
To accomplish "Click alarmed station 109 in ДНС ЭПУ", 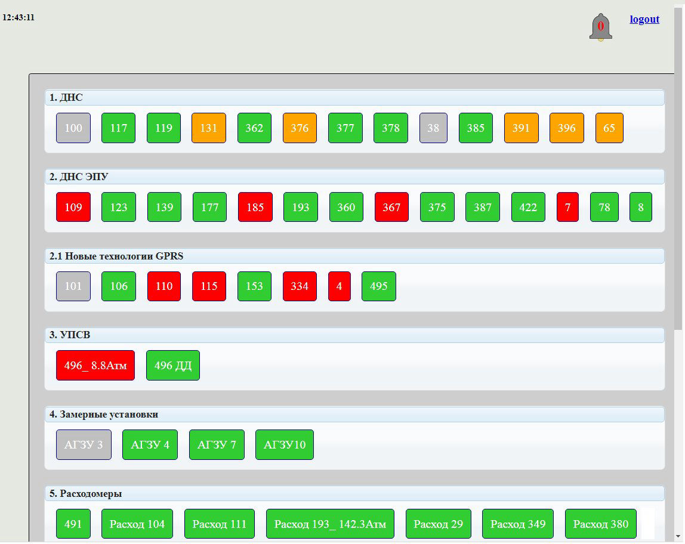I will (73, 207).
